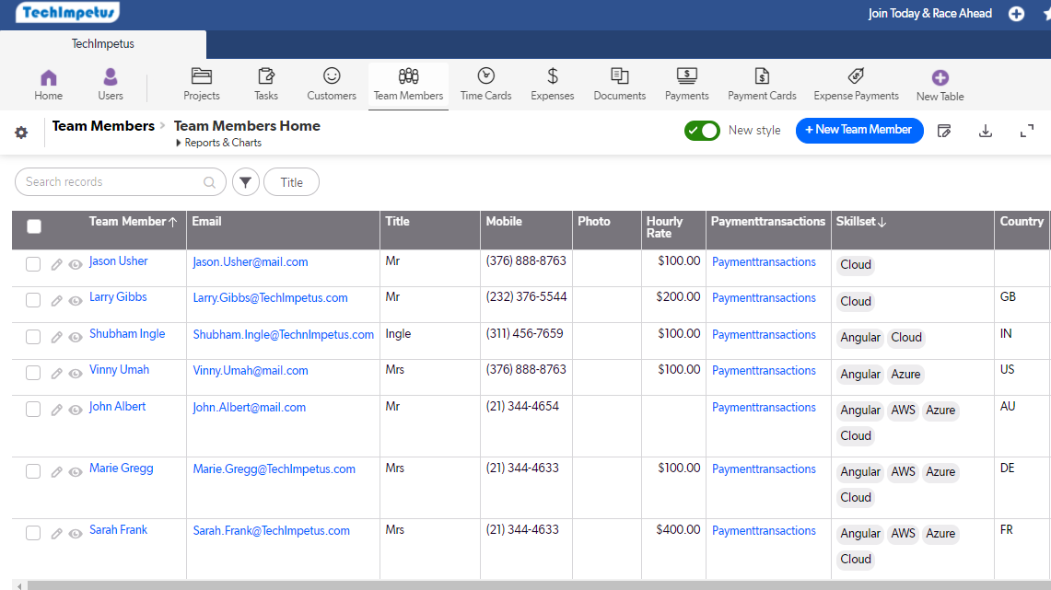Viewport: 1051px width, 590px height.
Task: Edit Jason Usher record pencil icon
Action: [57, 264]
